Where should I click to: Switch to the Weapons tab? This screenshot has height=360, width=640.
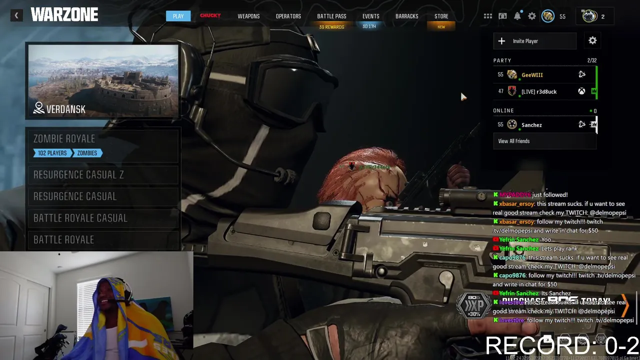(248, 16)
